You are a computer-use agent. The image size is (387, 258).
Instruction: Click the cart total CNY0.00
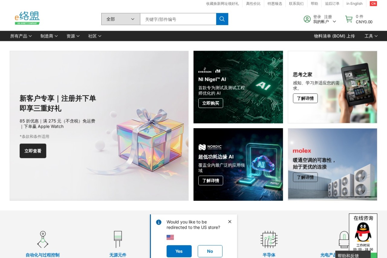coord(364,22)
